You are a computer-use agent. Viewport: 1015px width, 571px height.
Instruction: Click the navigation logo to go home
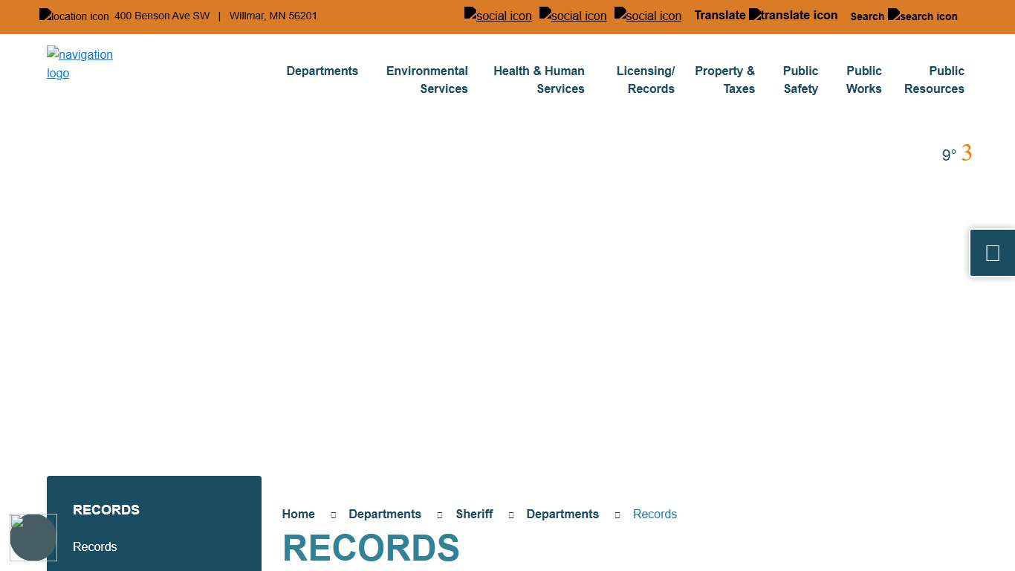coord(80,64)
